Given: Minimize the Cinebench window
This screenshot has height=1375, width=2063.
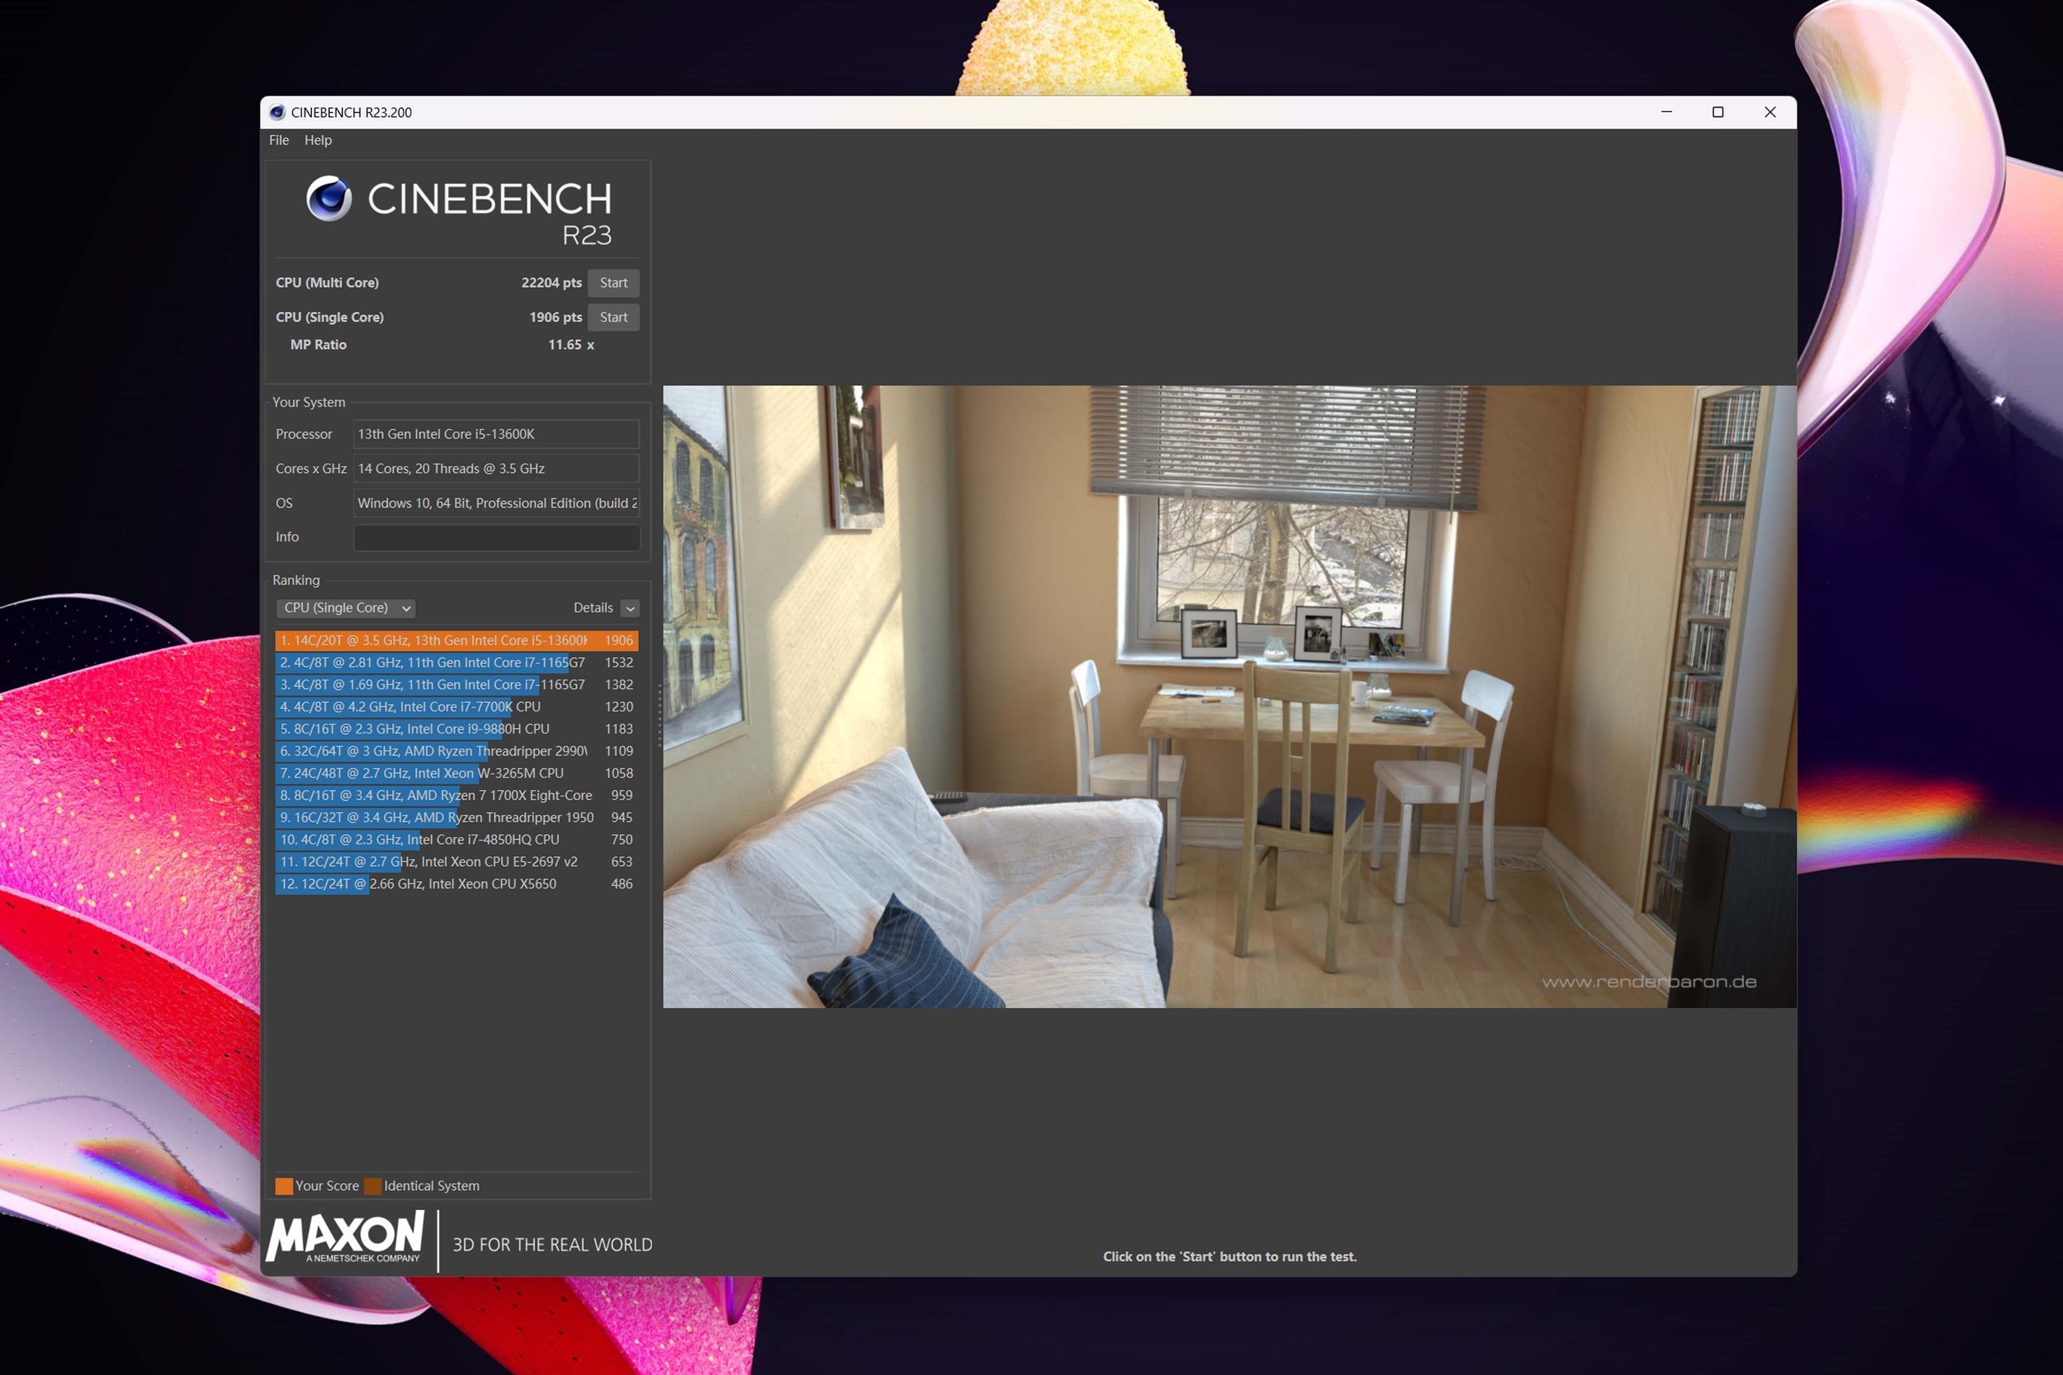Looking at the screenshot, I should tap(1667, 112).
